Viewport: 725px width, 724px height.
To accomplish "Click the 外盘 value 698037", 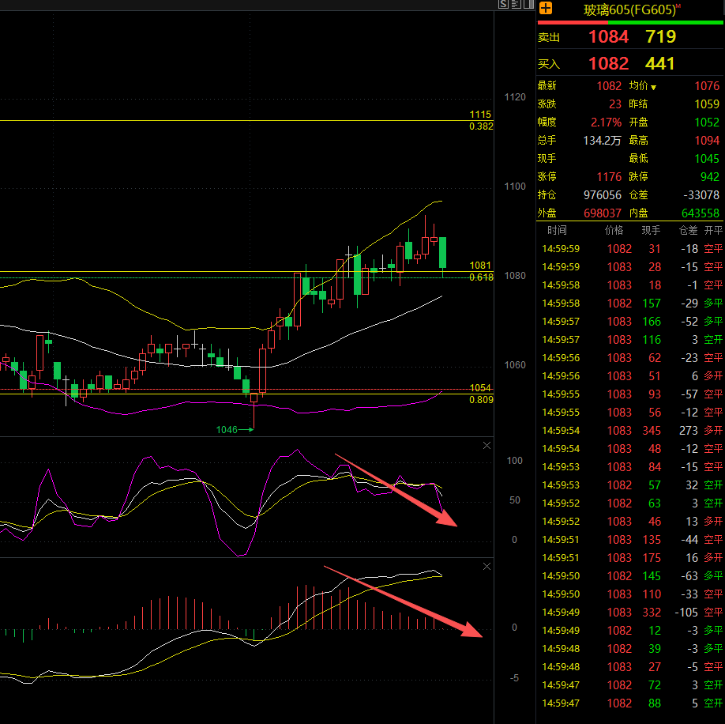I will (x=603, y=213).
